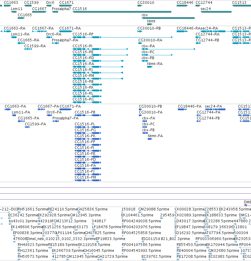Viewport: 251px width, 261px height.
Task: Select the cbx gene span bar
Action: pyautogui.click(x=168, y=18)
